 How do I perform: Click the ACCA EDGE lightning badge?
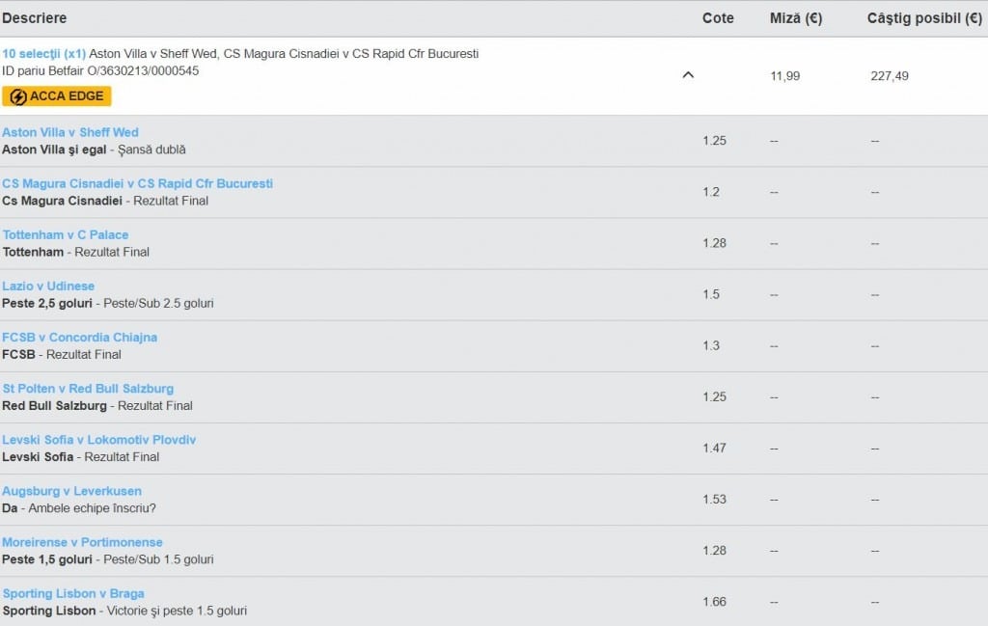click(57, 96)
